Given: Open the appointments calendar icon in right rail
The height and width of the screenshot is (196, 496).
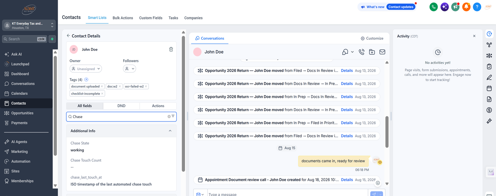Looking at the screenshot, I should [489, 88].
